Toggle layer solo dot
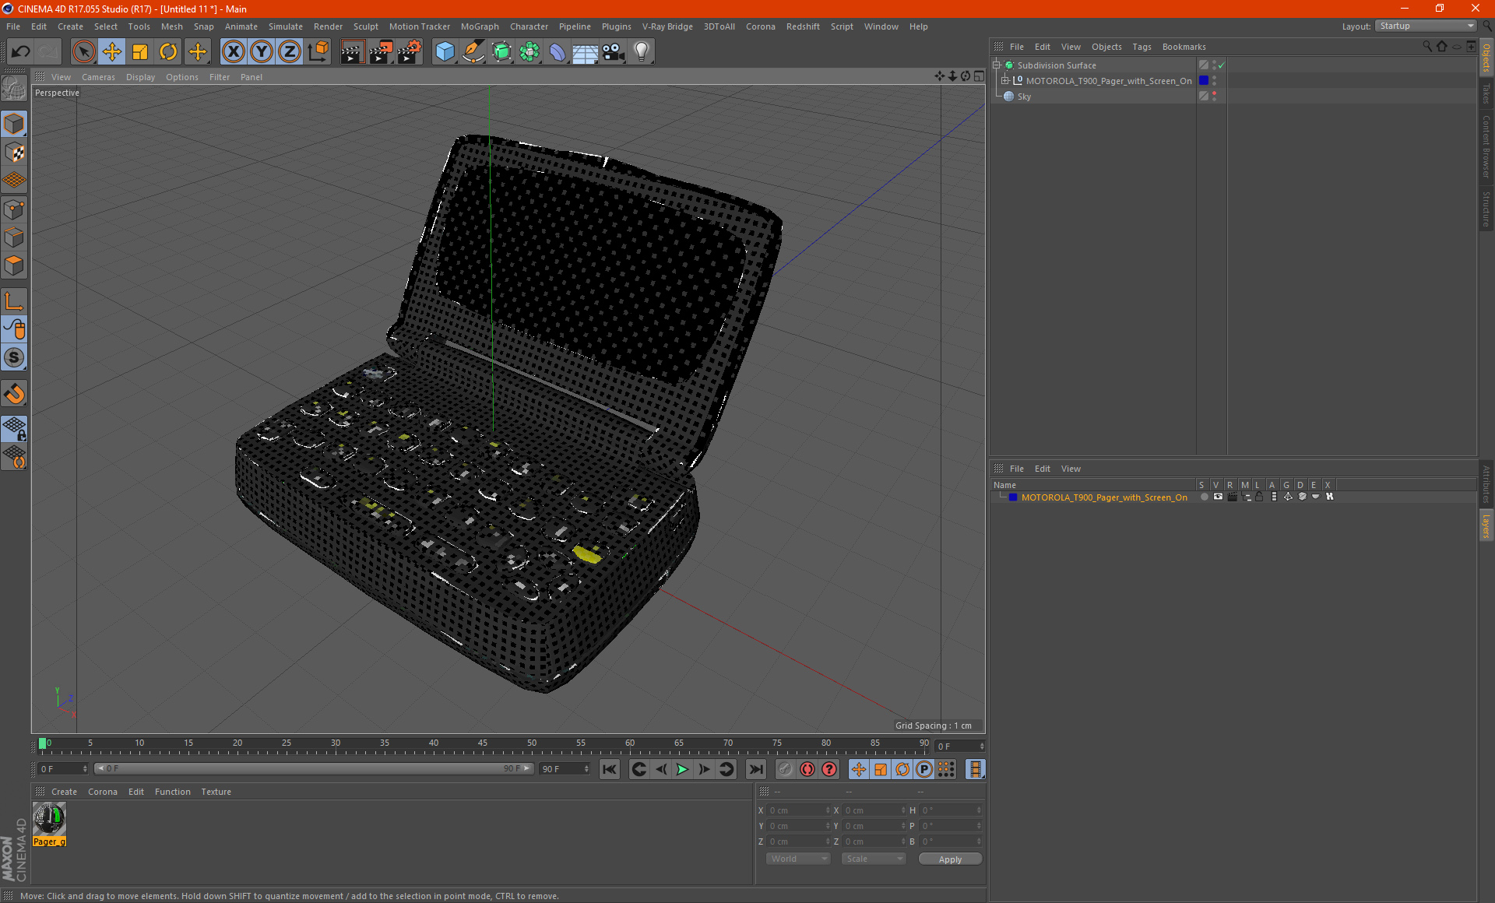The width and height of the screenshot is (1495, 903). [1204, 497]
